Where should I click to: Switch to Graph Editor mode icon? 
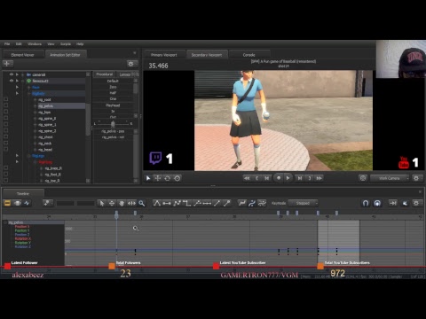point(28,203)
